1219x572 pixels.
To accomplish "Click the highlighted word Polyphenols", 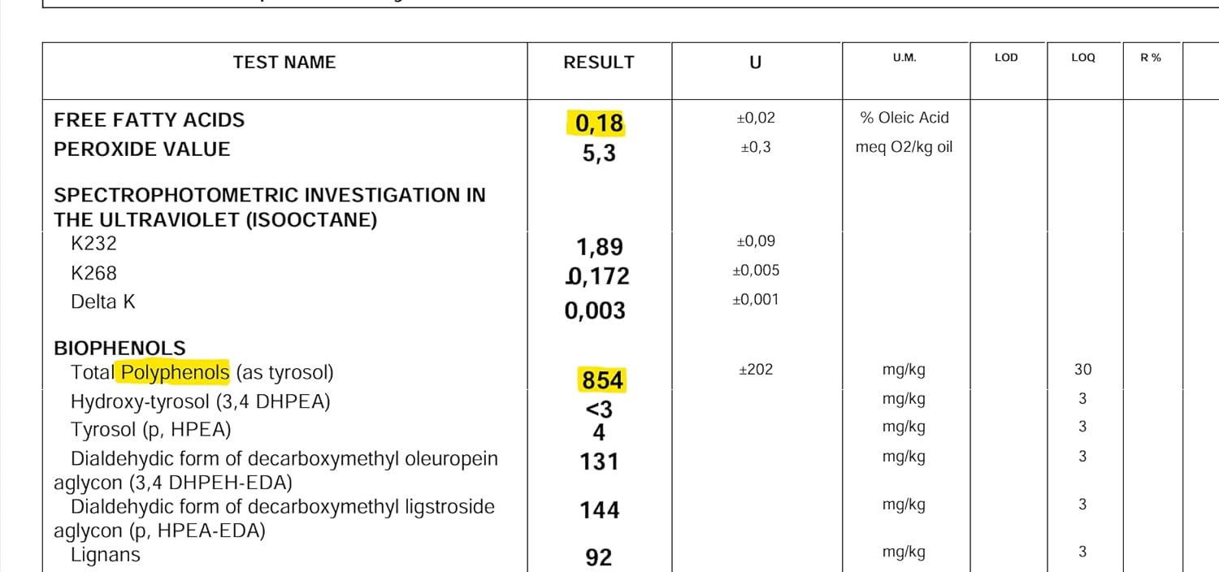I will 175,372.
